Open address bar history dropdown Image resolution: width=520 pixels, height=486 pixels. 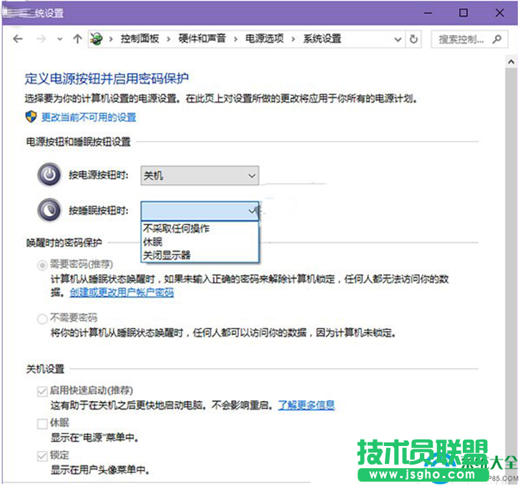398,39
